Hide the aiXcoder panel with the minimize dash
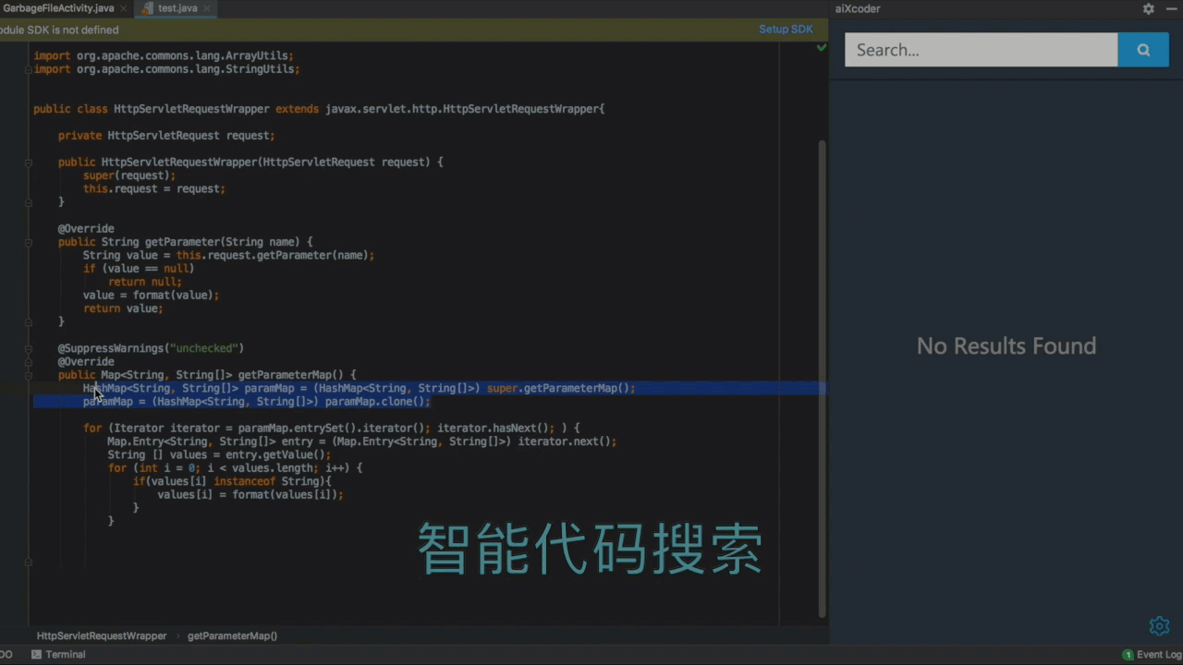The height and width of the screenshot is (665, 1183). (x=1170, y=8)
